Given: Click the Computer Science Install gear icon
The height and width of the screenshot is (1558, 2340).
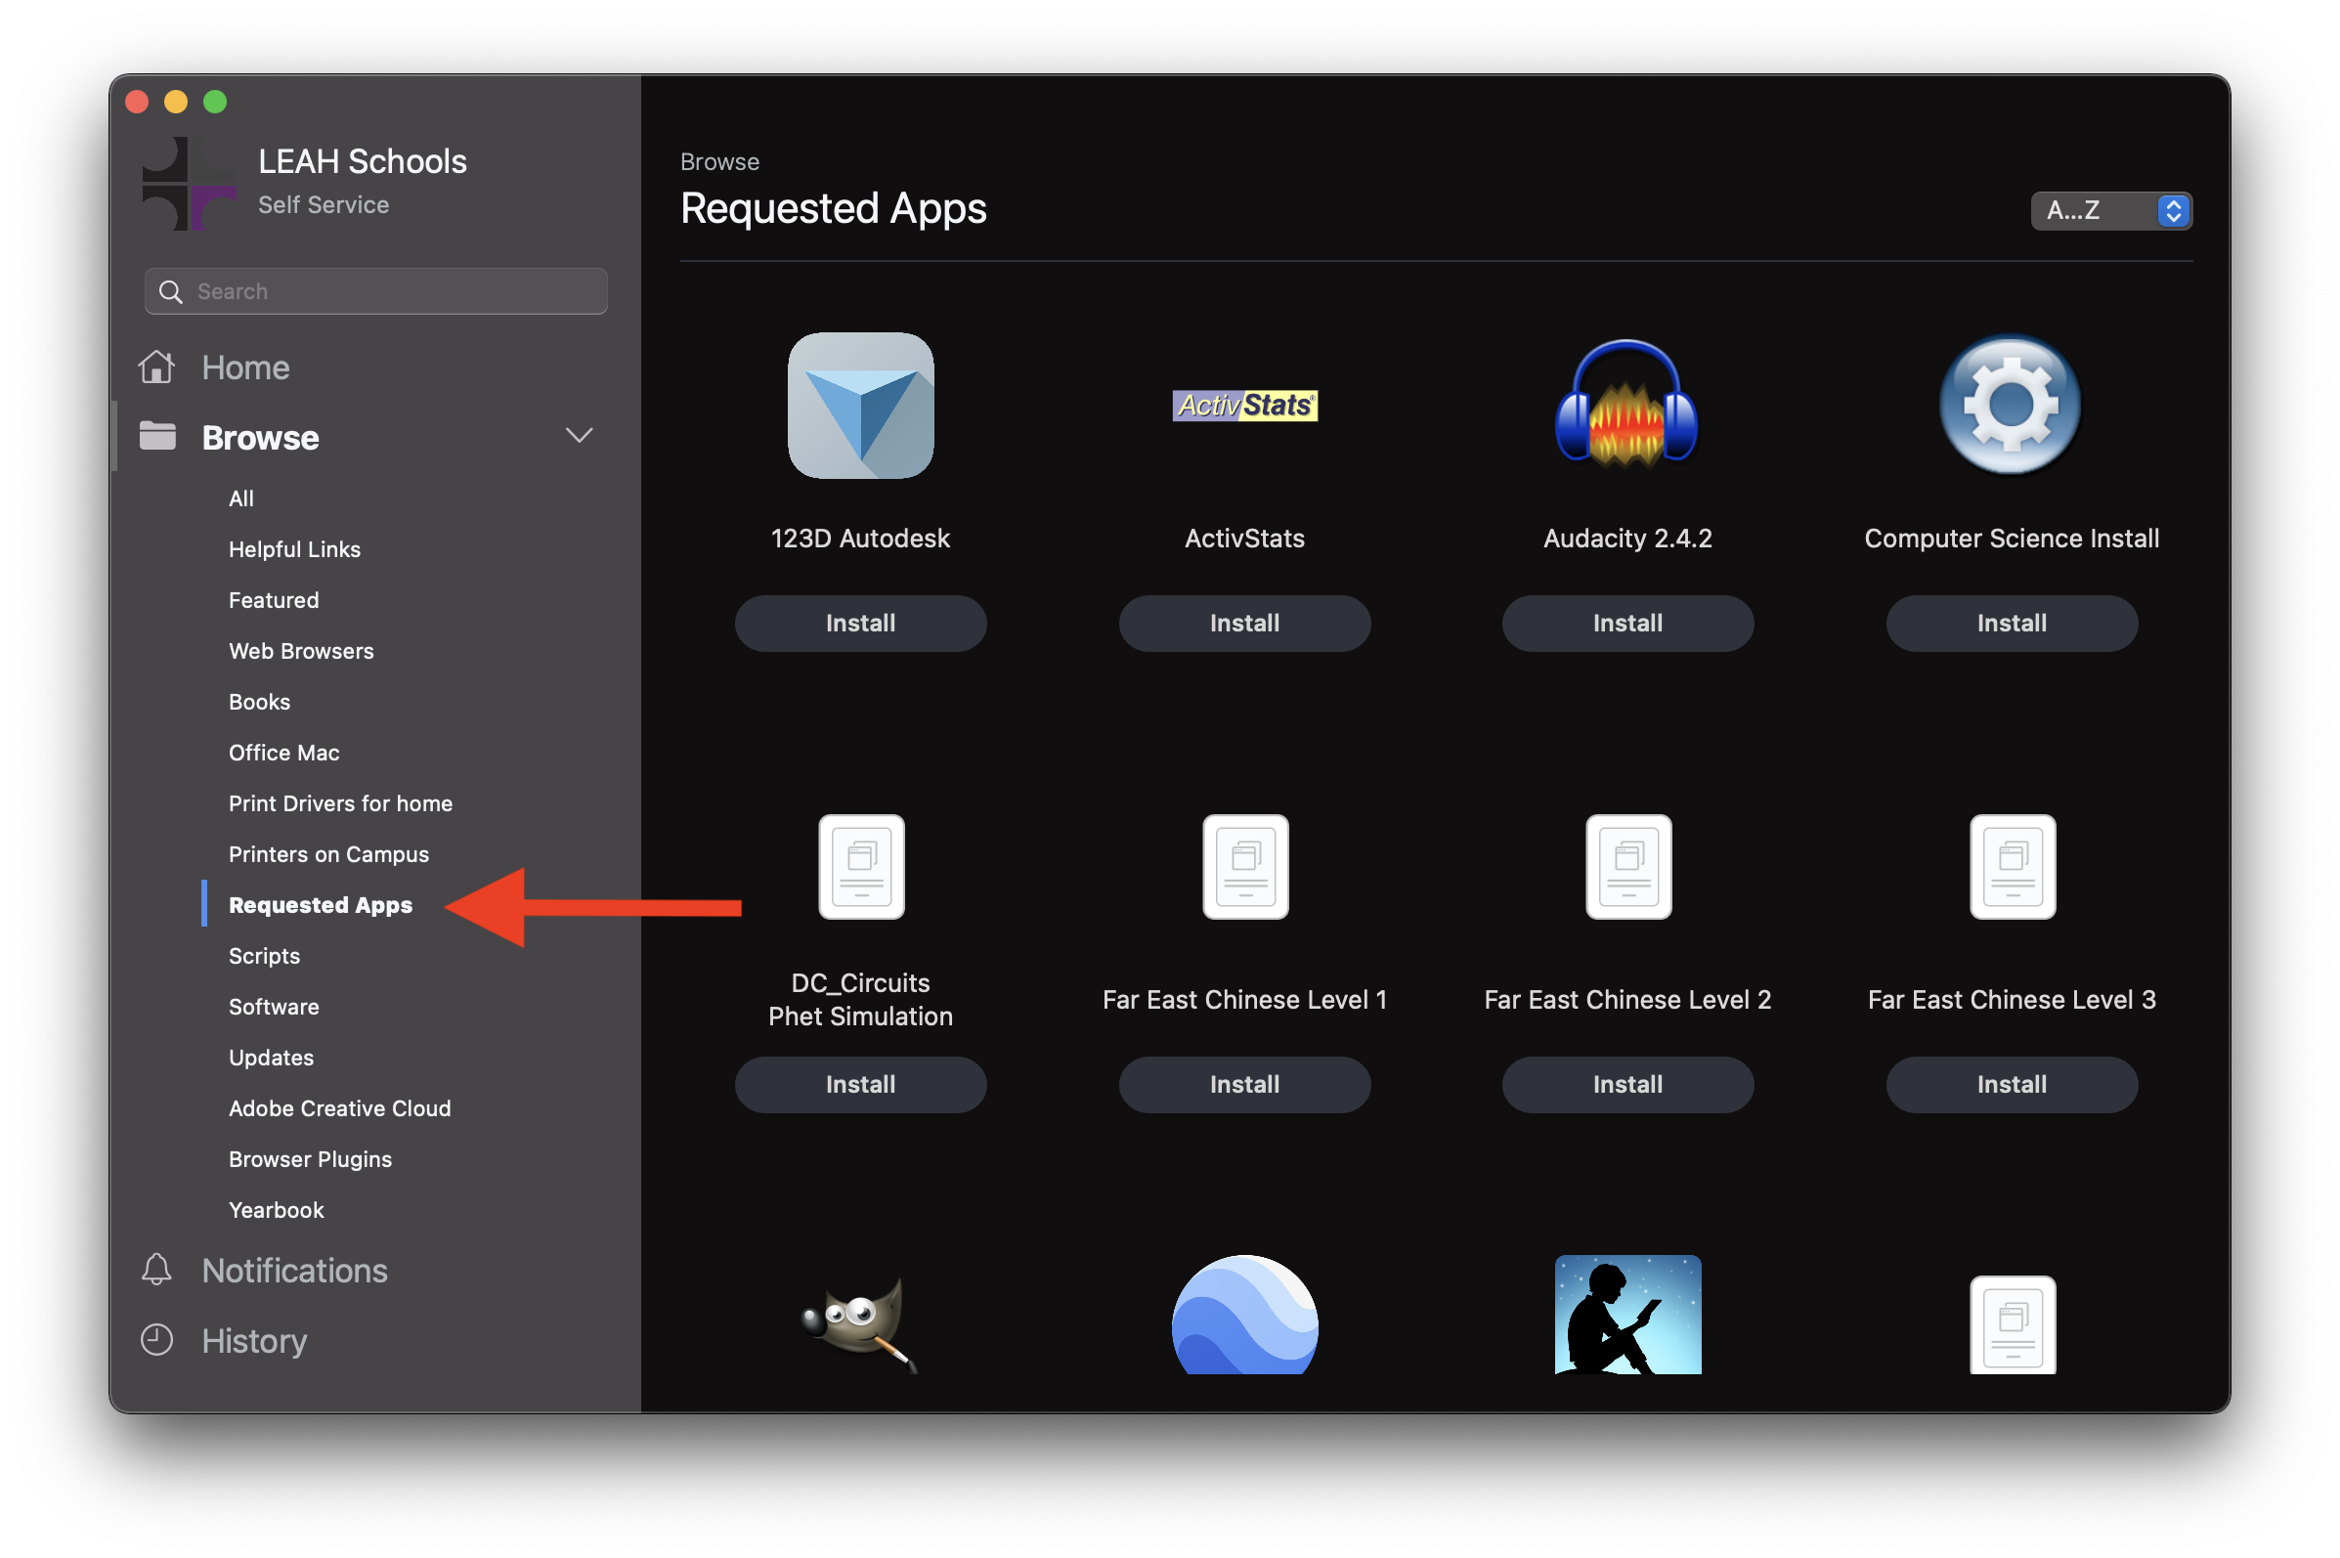Looking at the screenshot, I should point(2011,404).
